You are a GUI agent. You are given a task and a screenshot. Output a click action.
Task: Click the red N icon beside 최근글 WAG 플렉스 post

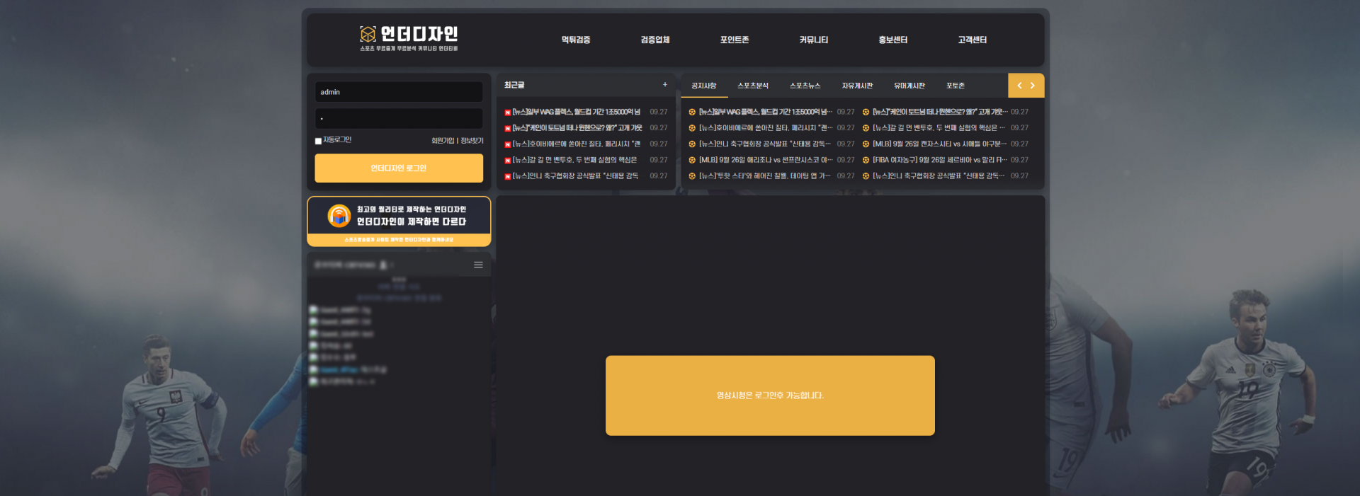tap(507, 113)
